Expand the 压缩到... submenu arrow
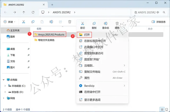The image size is (170, 112). coord(124,65)
